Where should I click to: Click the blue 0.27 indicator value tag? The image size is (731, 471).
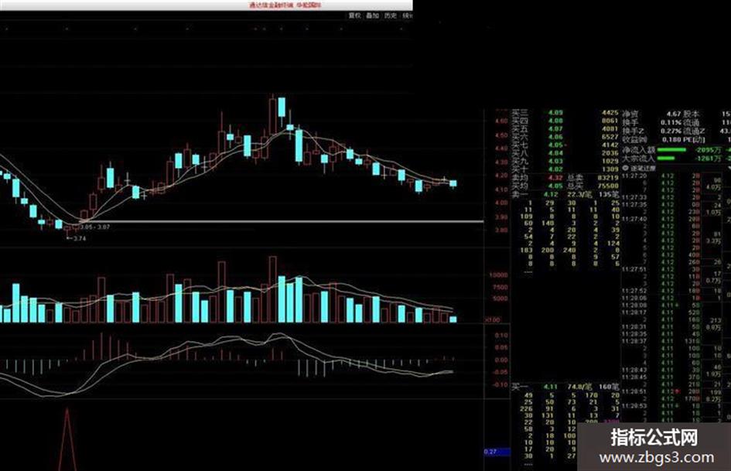(497, 452)
